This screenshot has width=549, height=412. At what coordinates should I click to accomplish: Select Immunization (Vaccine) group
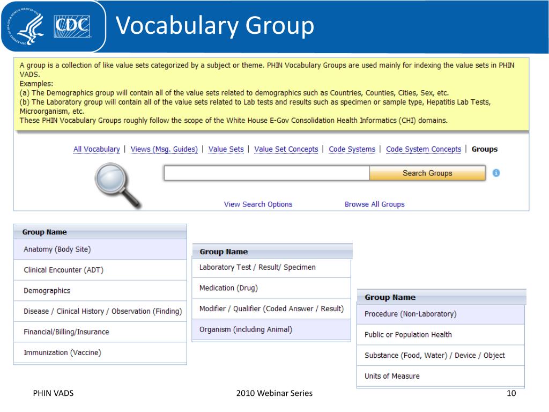click(100, 353)
